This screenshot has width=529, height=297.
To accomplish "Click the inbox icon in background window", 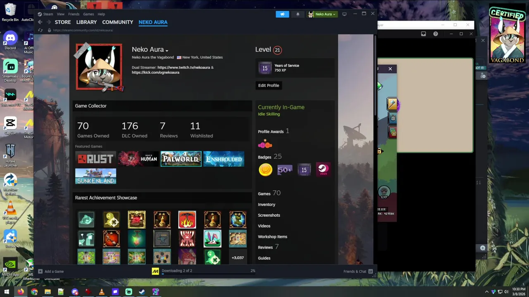I will (423, 34).
